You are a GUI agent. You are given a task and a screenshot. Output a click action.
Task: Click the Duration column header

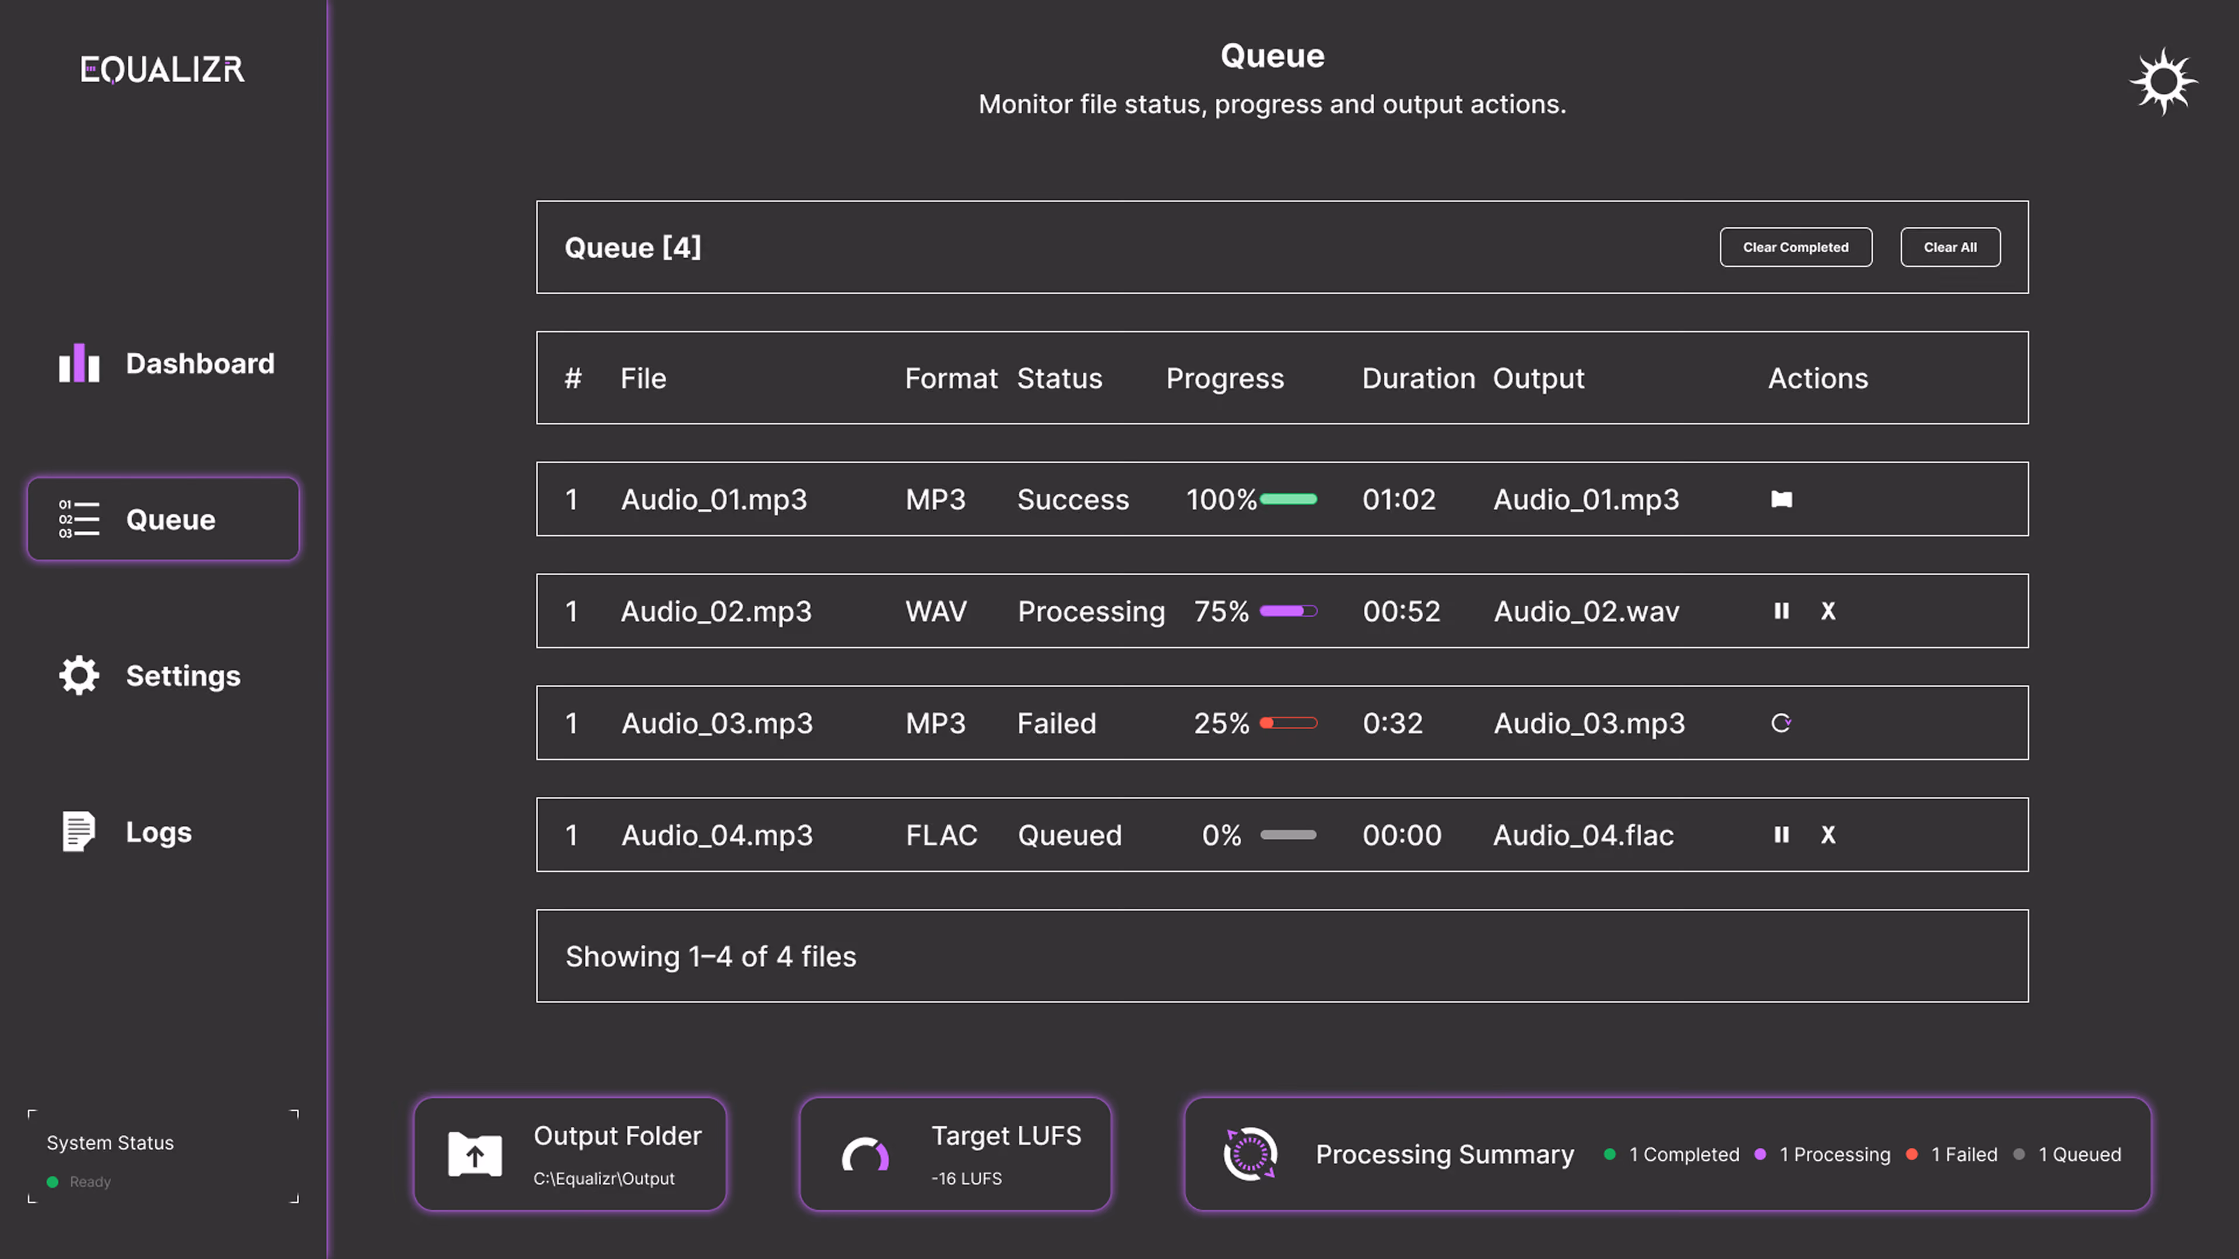pyautogui.click(x=1419, y=378)
